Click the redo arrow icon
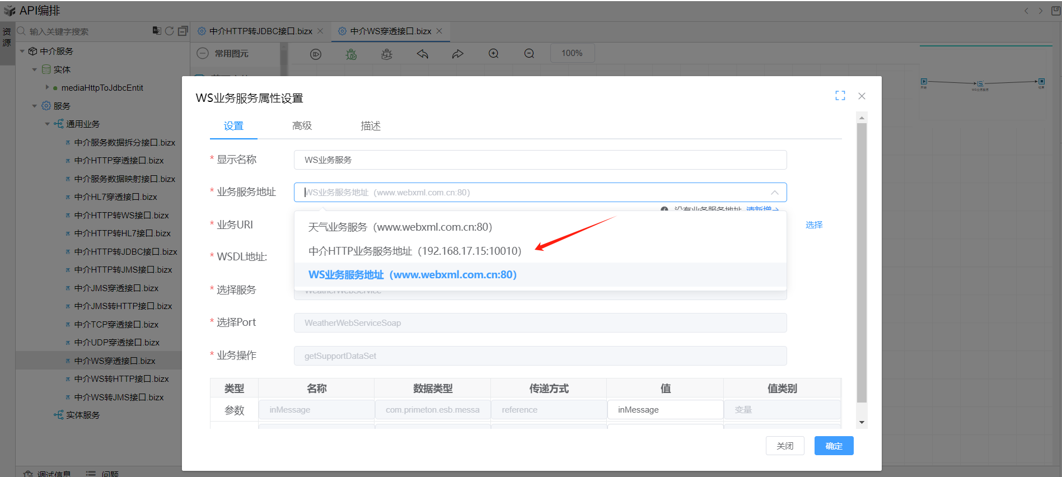The image size is (1062, 477). pos(458,54)
